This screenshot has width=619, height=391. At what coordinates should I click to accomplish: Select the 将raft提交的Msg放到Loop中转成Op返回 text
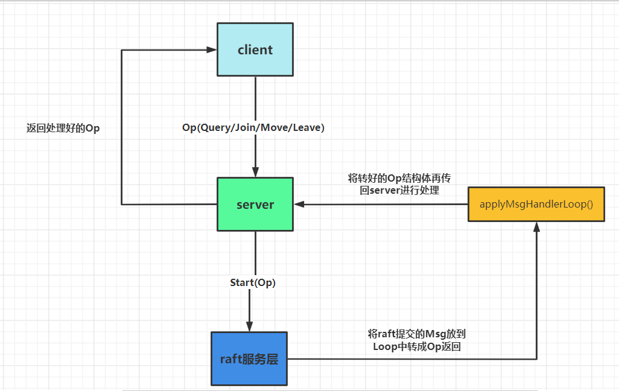(416, 340)
